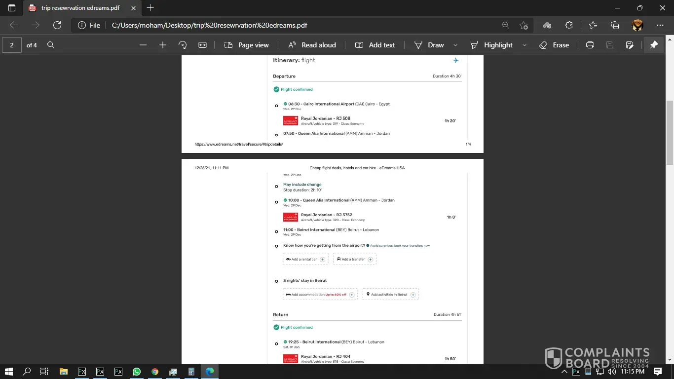This screenshot has height=379, width=674.
Task: Expand the Draw options dropdown arrow
Action: point(455,45)
